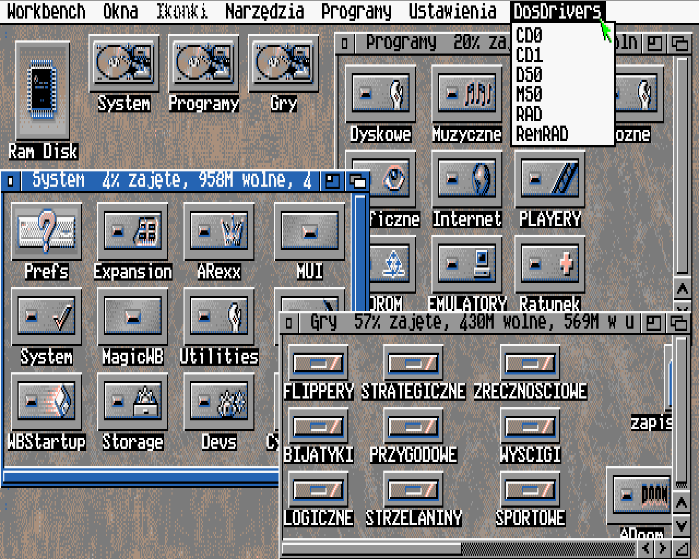
Task: Zoom the Gry window with zoom gadget
Action: 654,323
